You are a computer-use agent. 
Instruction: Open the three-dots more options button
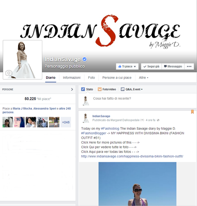(x=189, y=66)
